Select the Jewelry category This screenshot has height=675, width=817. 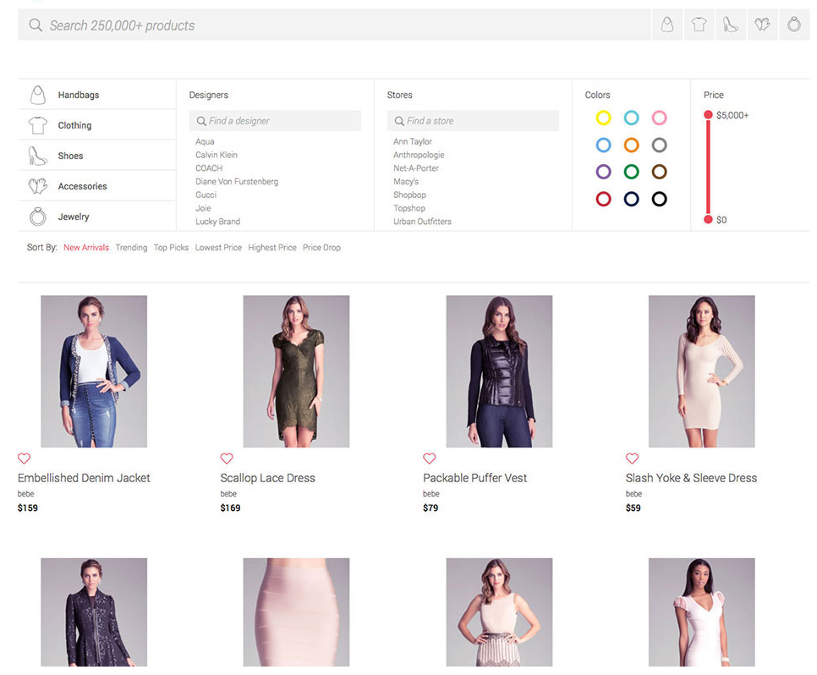click(x=74, y=217)
